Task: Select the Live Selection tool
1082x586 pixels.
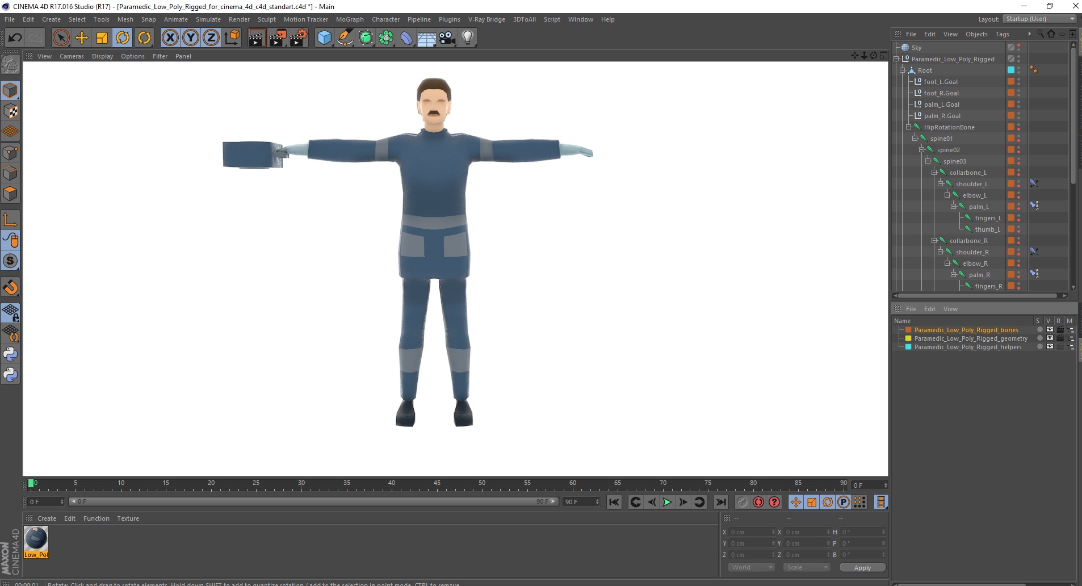Action: tap(61, 38)
